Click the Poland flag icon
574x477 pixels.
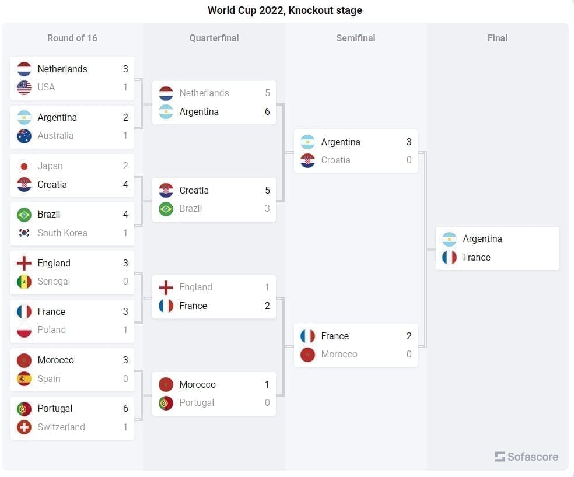[24, 330]
